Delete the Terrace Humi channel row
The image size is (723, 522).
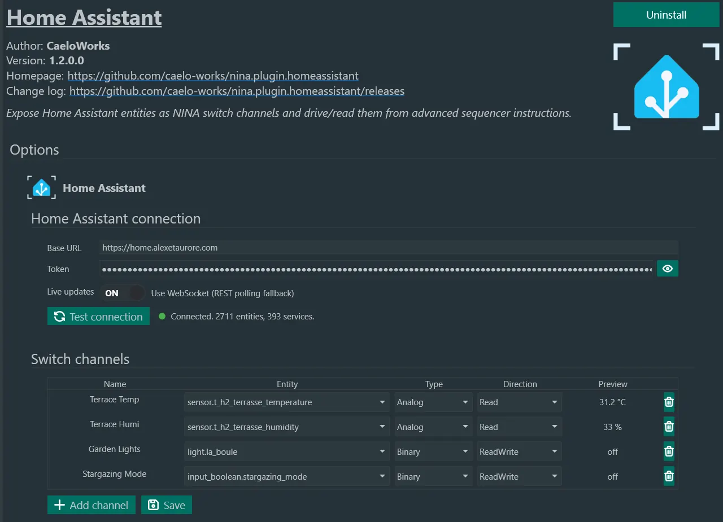(x=669, y=427)
